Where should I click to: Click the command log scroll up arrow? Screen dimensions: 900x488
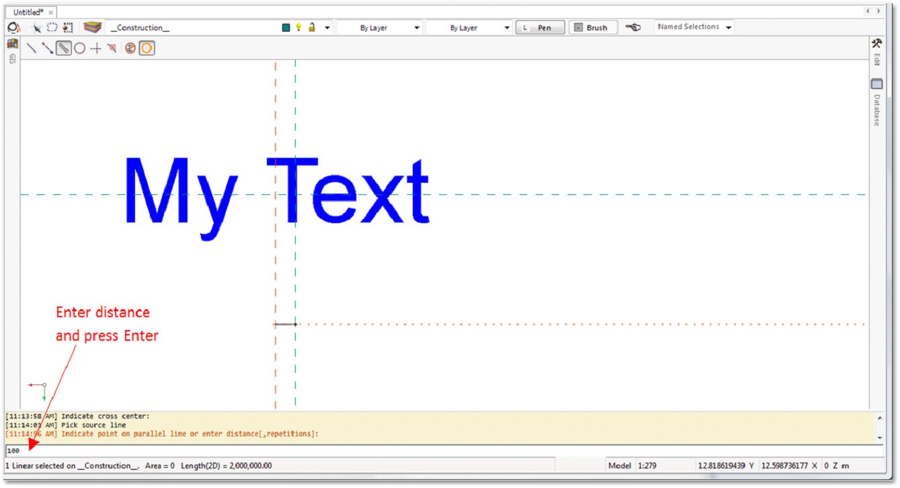pos(879,418)
